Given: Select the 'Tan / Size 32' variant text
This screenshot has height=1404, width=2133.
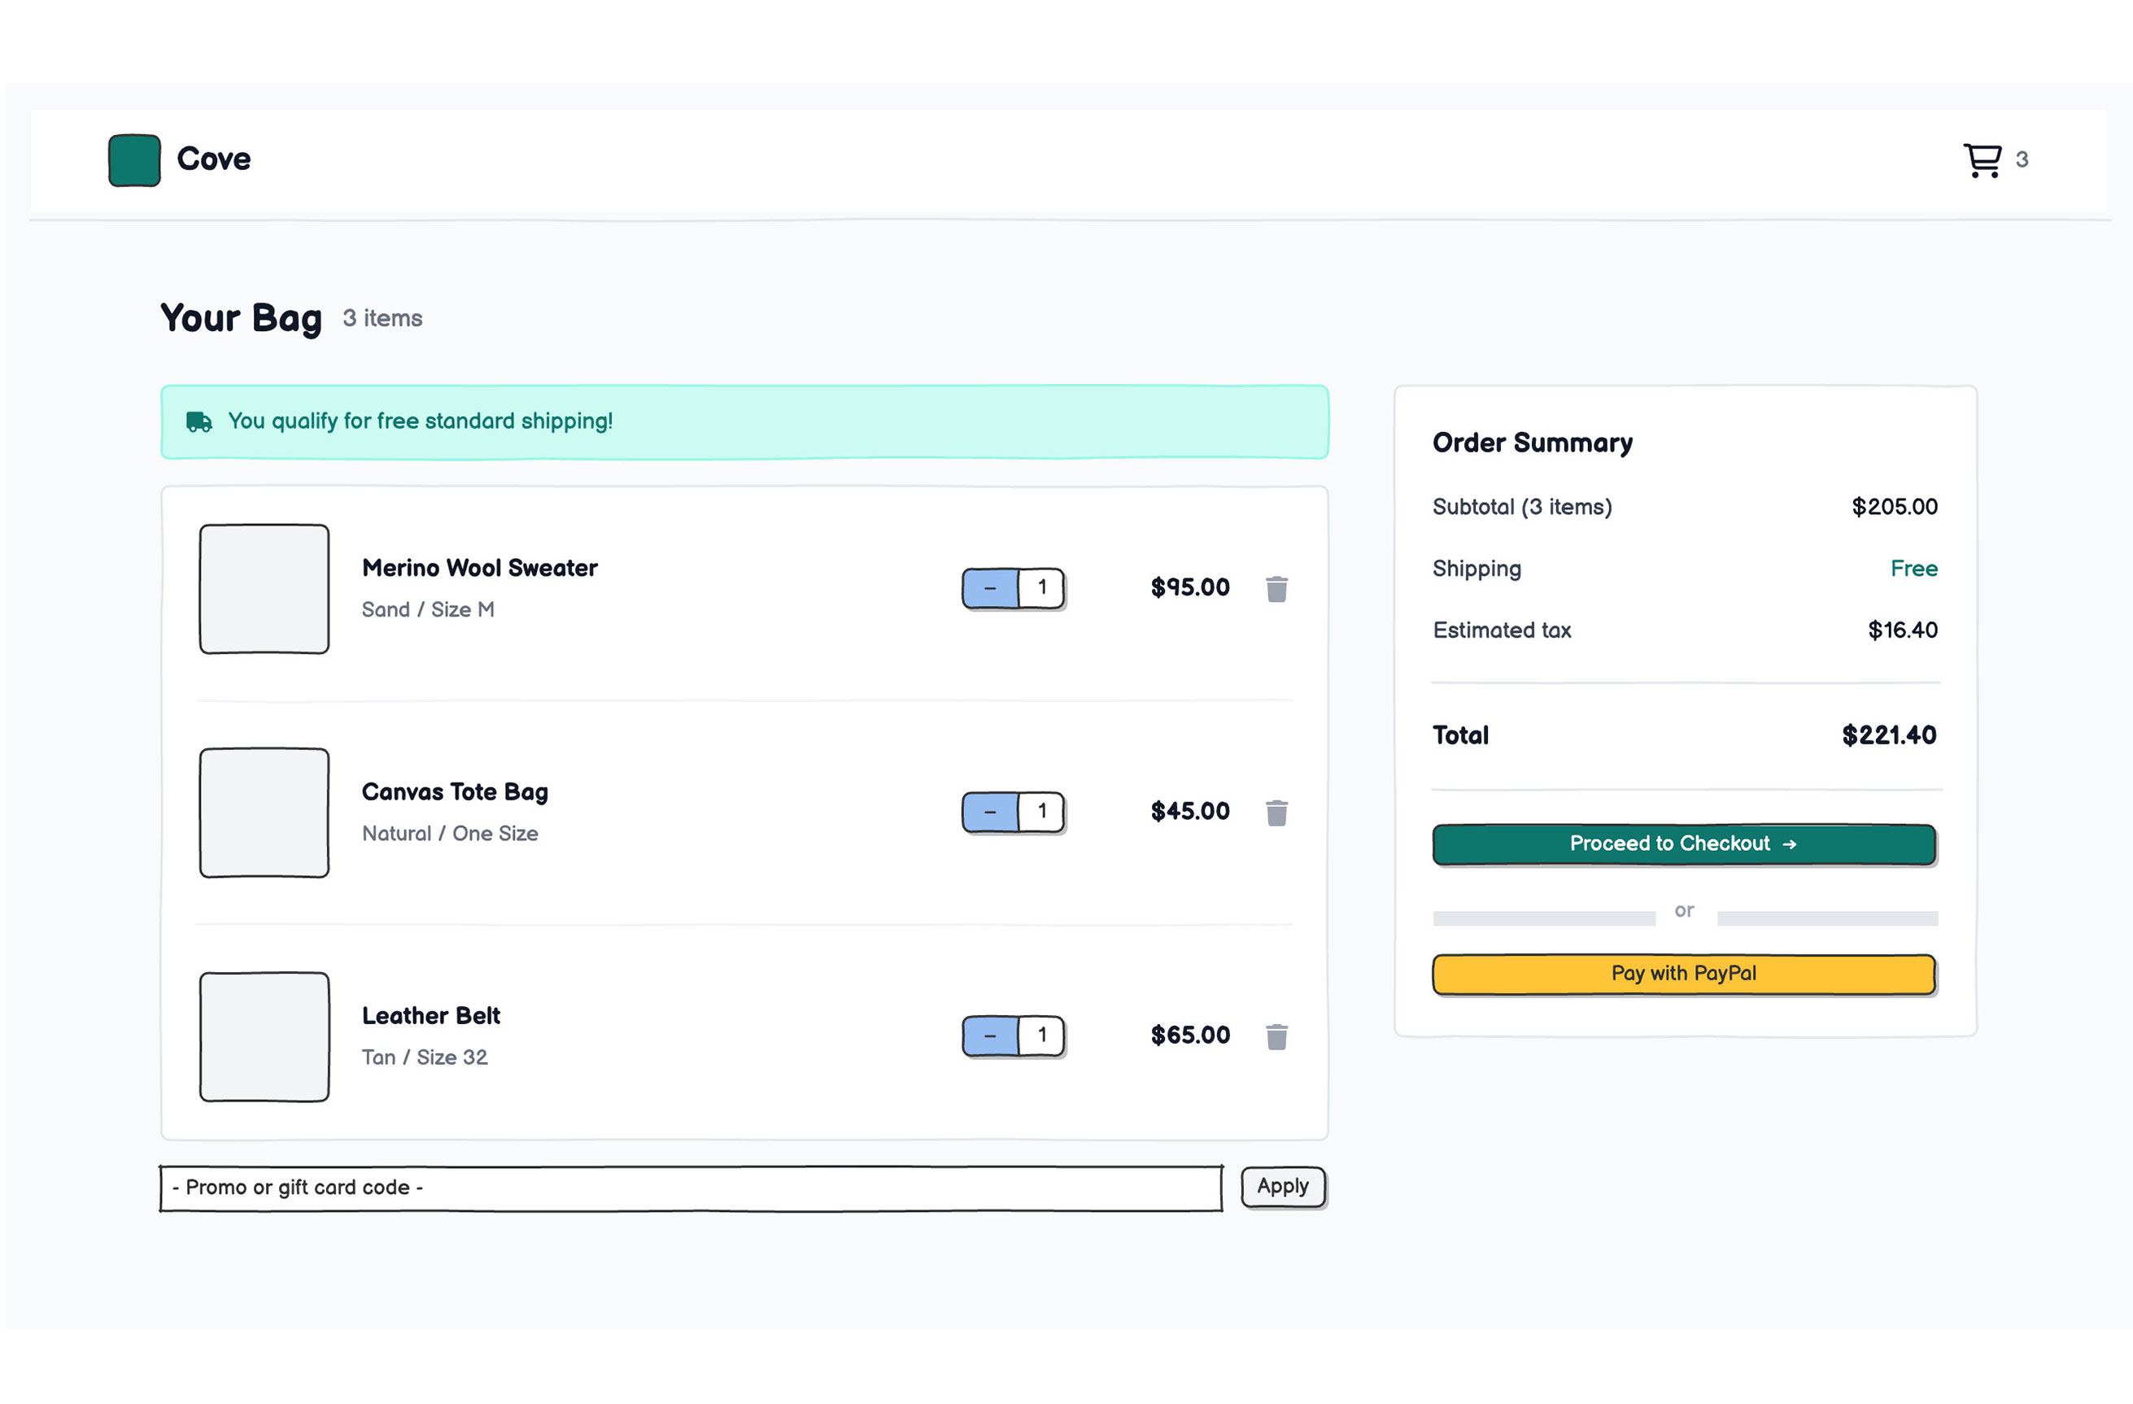Looking at the screenshot, I should pyautogui.click(x=425, y=1058).
